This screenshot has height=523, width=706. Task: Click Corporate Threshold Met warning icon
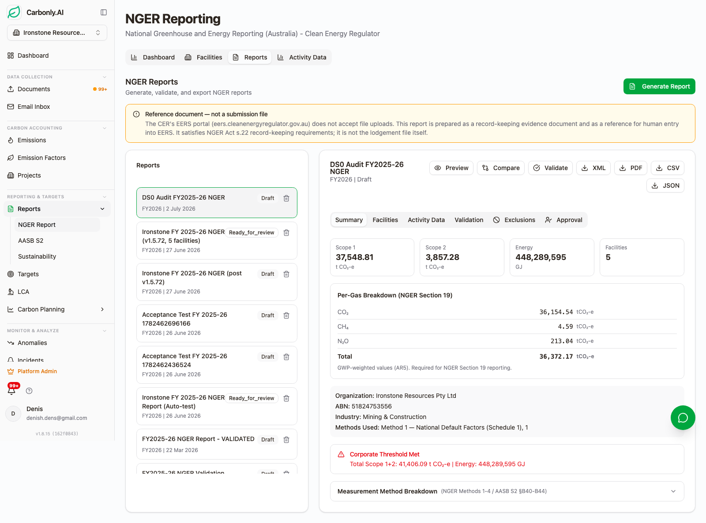tap(341, 454)
